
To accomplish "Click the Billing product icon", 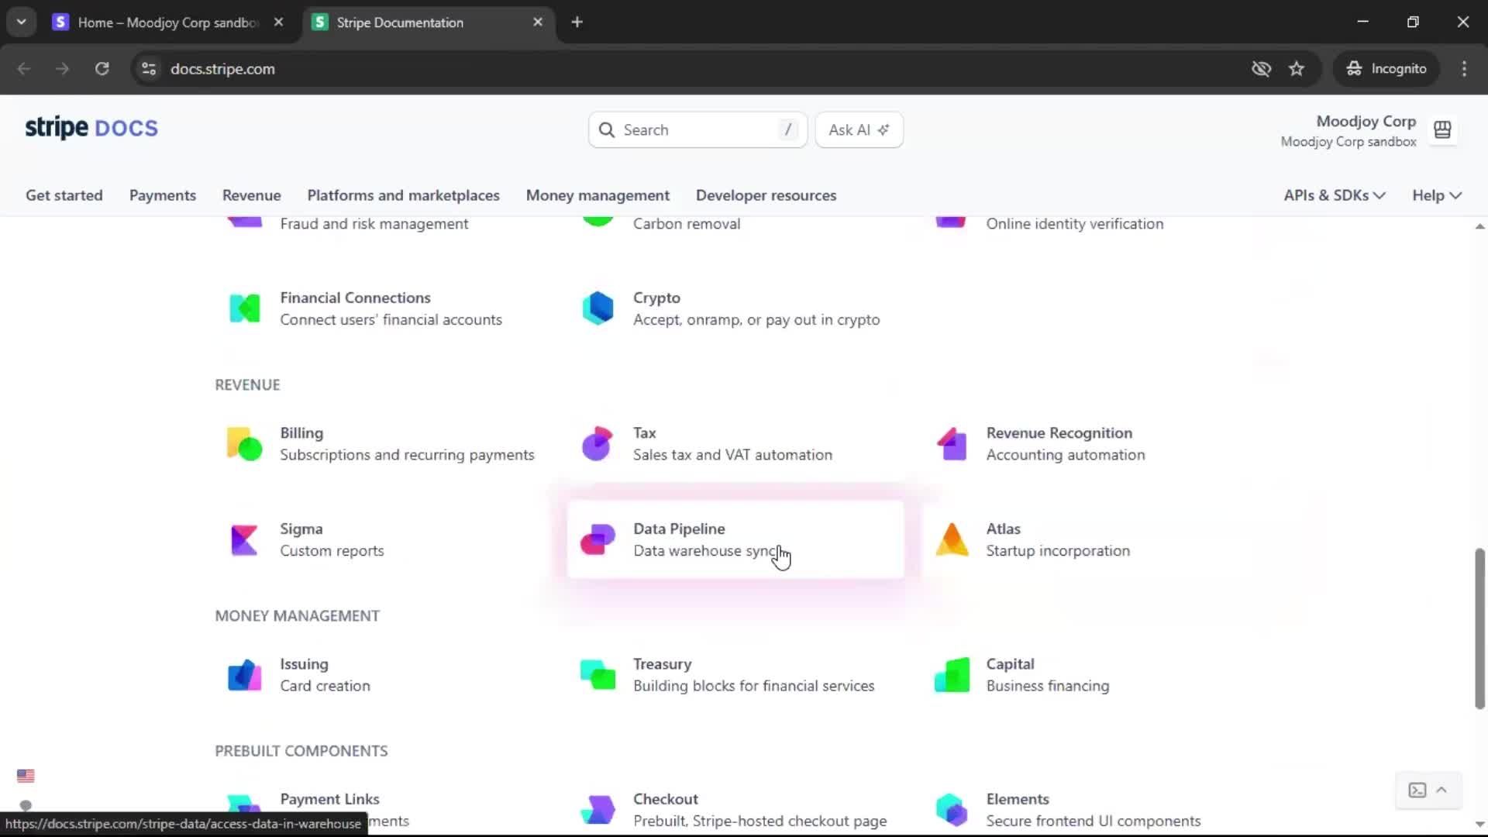I will [x=244, y=444].
